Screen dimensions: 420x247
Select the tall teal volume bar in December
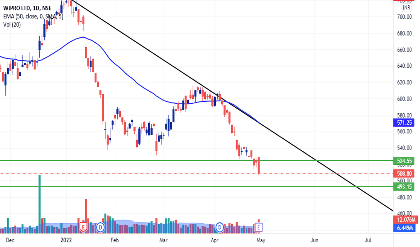[40, 204]
